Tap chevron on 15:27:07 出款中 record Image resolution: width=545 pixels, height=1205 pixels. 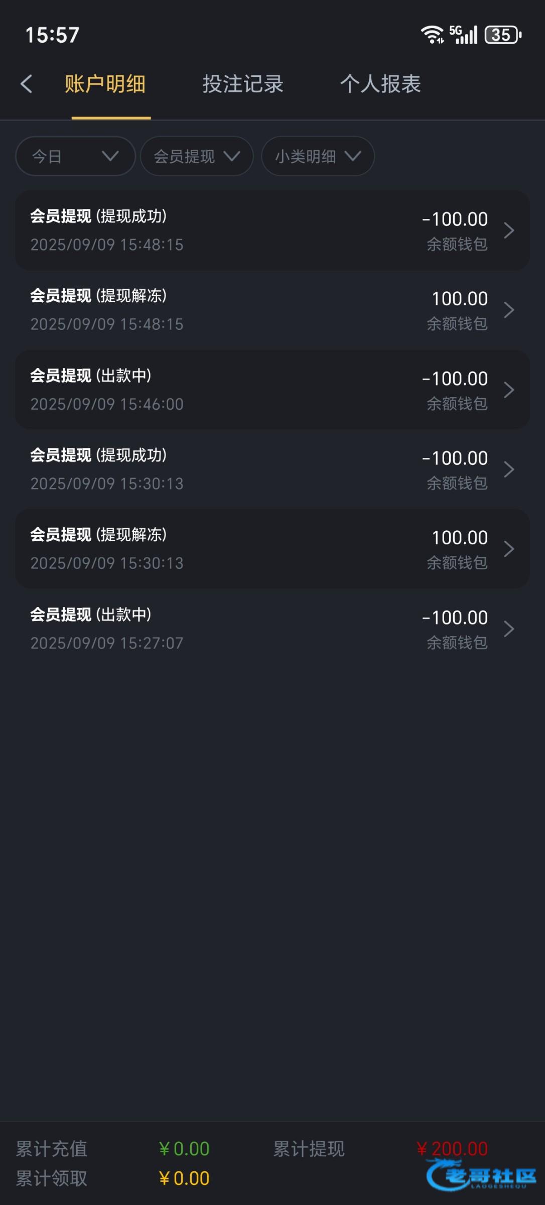(509, 629)
